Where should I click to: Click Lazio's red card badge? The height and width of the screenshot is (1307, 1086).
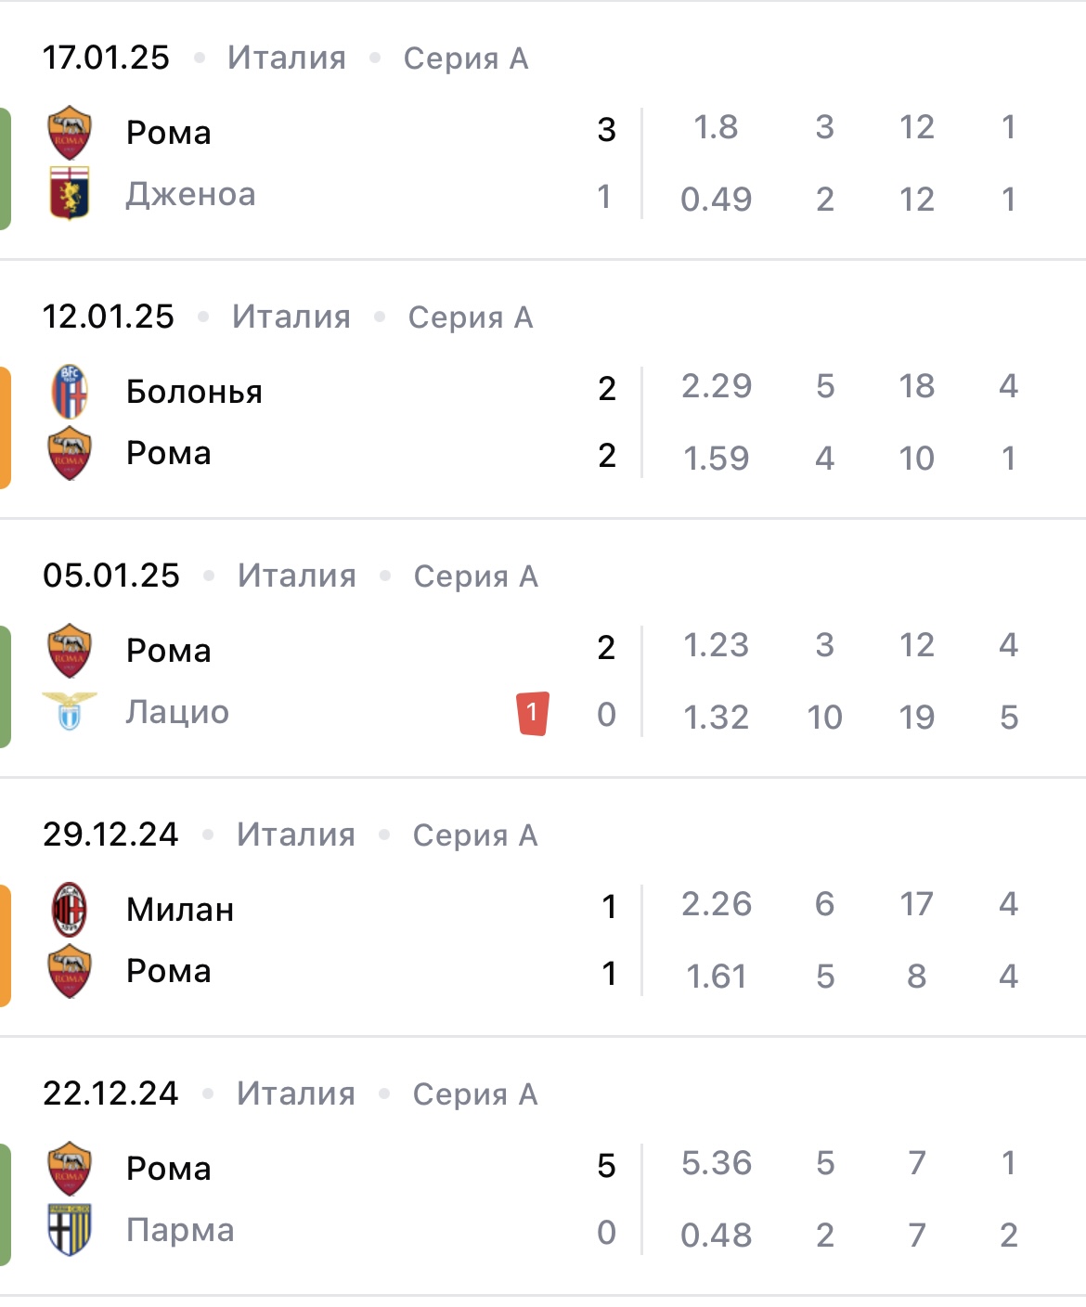pos(532,713)
